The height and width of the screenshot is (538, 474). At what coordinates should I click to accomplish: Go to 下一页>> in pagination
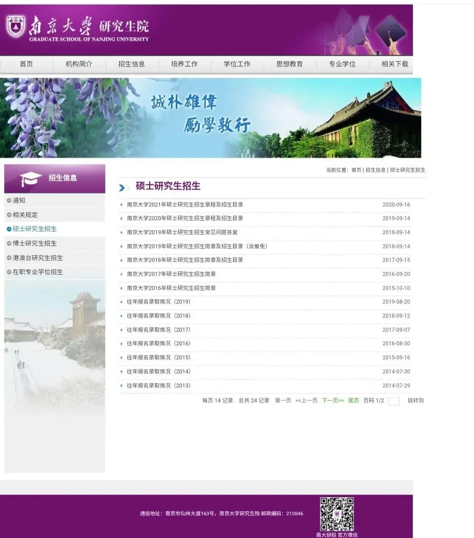tap(333, 401)
